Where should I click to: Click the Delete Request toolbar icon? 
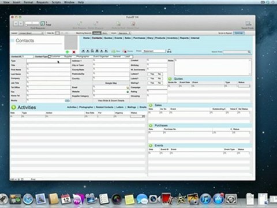95,24
